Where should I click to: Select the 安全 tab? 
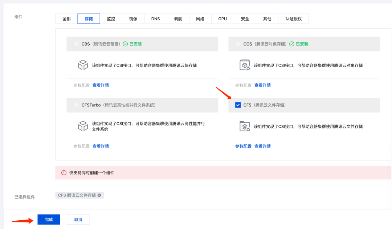[245, 19]
